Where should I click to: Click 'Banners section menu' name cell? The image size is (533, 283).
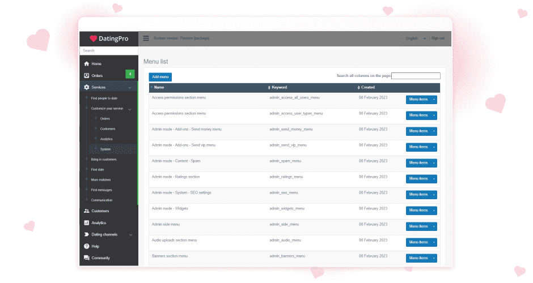pyautogui.click(x=170, y=256)
